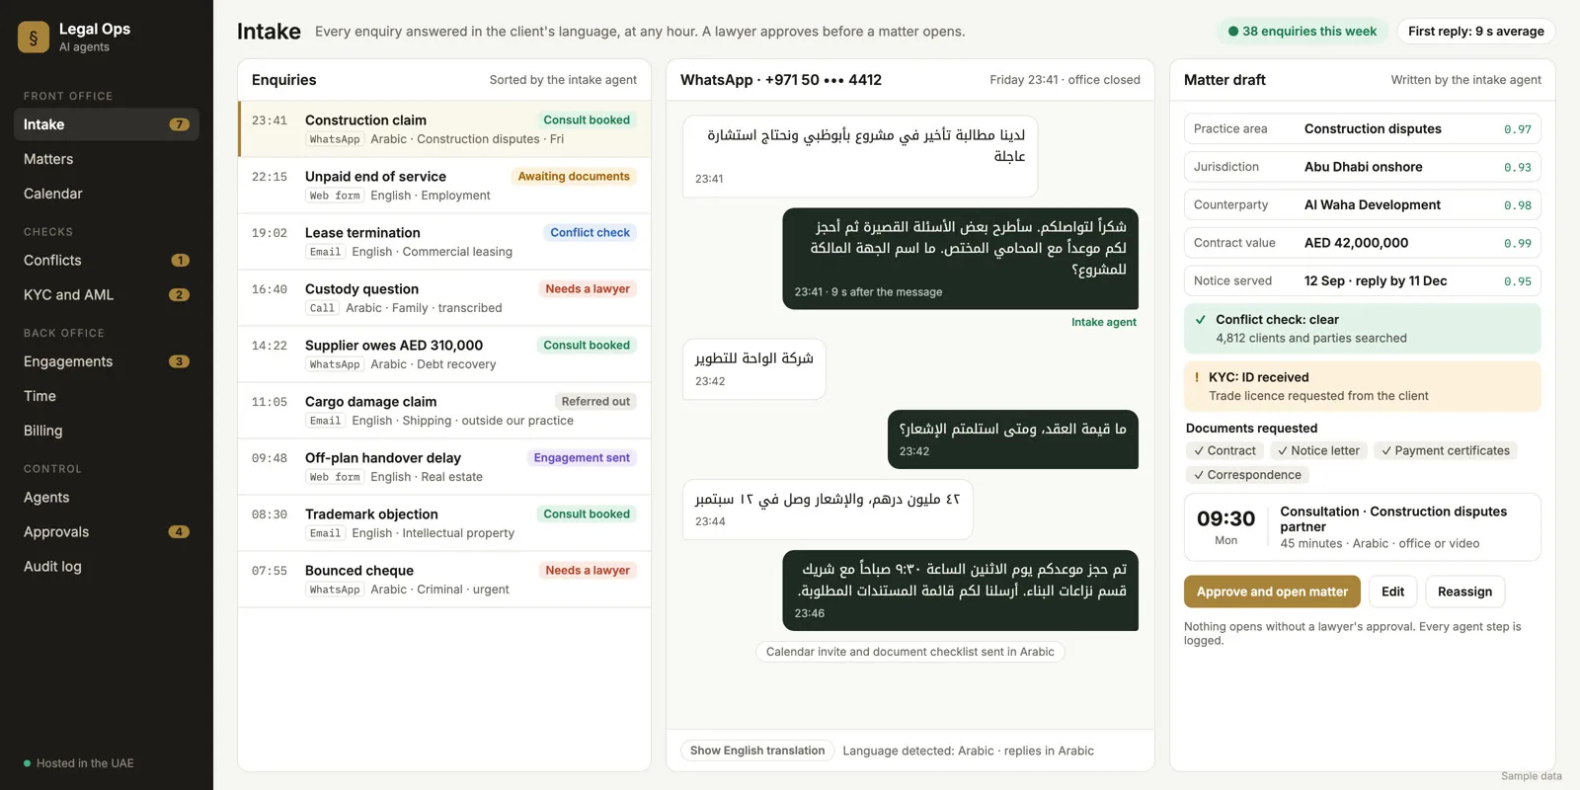Navigate to KYC and AML
Screen dimensions: 1580x790
107,295
